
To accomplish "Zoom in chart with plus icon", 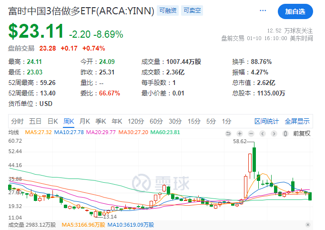I will (x=240, y=134).
